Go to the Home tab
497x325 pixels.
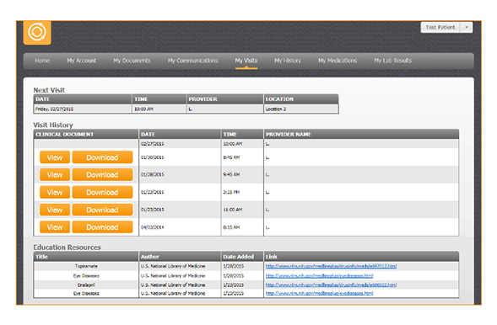click(42, 61)
